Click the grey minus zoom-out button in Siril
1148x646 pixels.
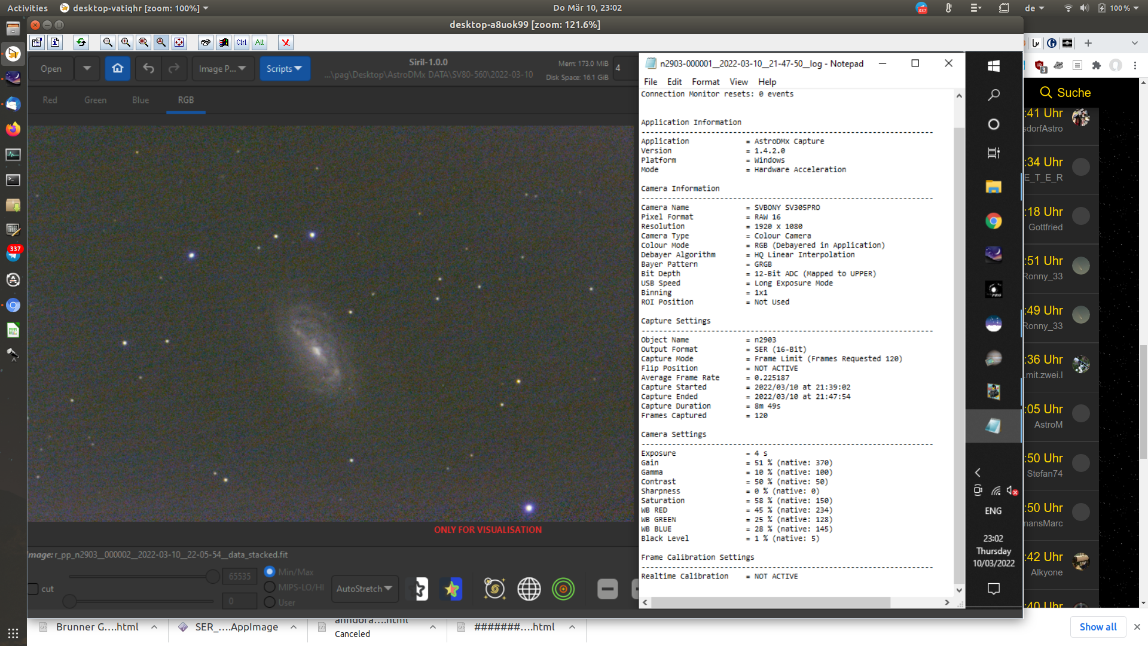[607, 589]
